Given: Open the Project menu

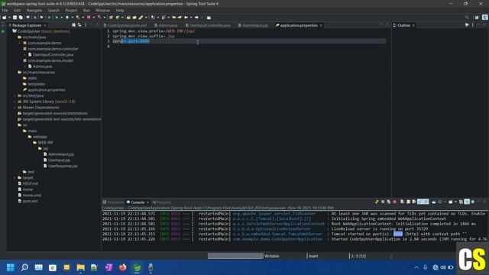Looking at the screenshot, I should pos(71,10).
